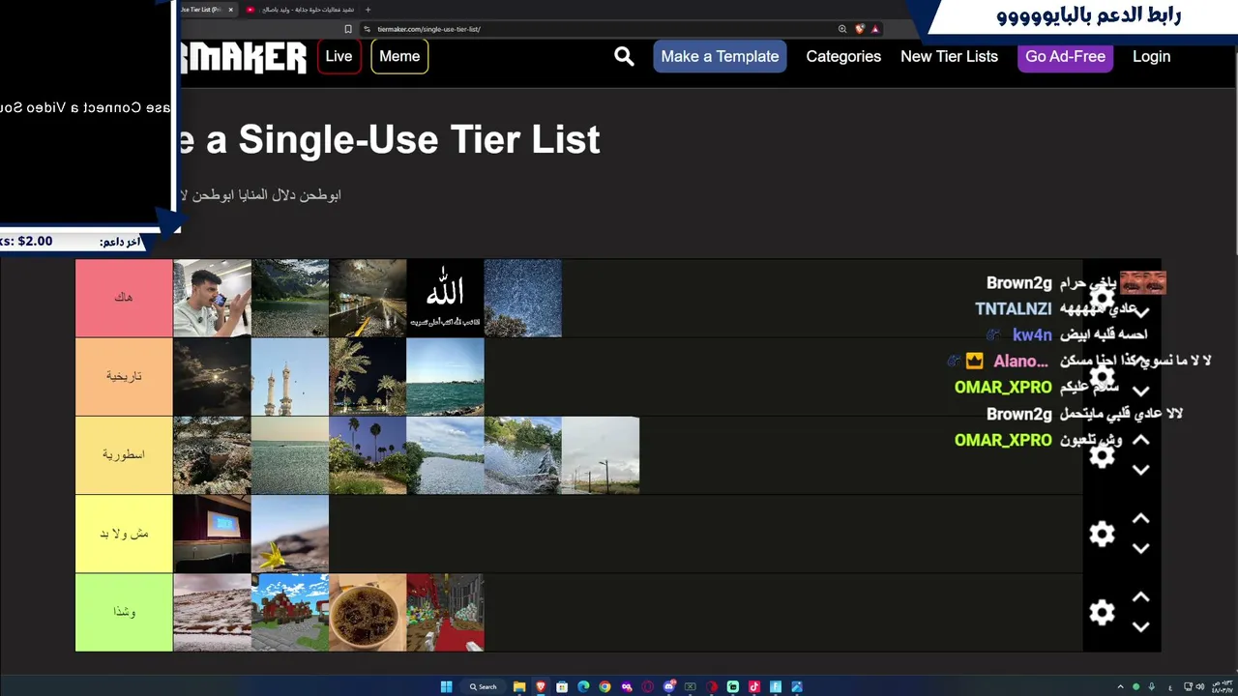The width and height of the screenshot is (1238, 696).
Task: Select the Allah calligraphy image
Action: [x=445, y=298]
